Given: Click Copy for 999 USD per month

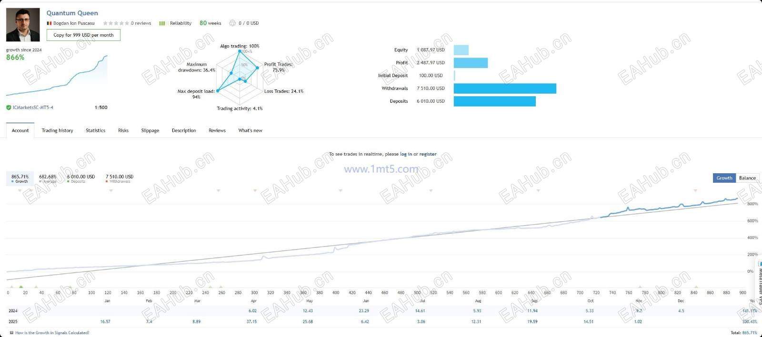Looking at the screenshot, I should (x=83, y=35).
